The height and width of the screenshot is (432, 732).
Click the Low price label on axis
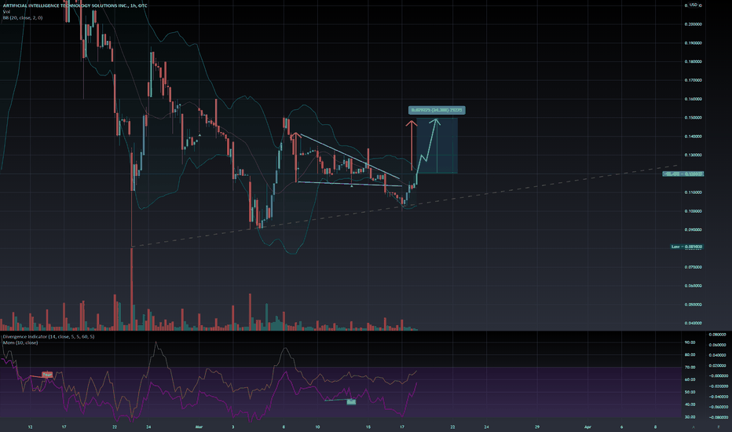pyautogui.click(x=686, y=247)
